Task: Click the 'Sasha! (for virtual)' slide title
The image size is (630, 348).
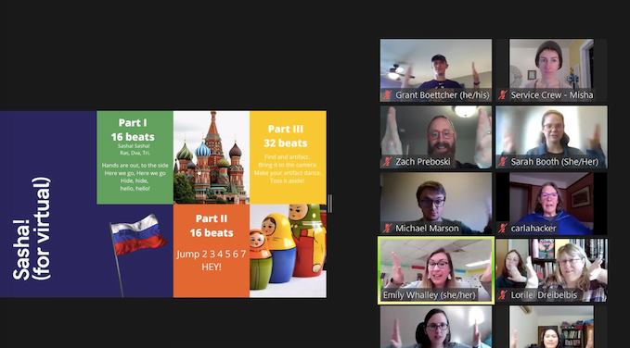Action: click(32, 229)
